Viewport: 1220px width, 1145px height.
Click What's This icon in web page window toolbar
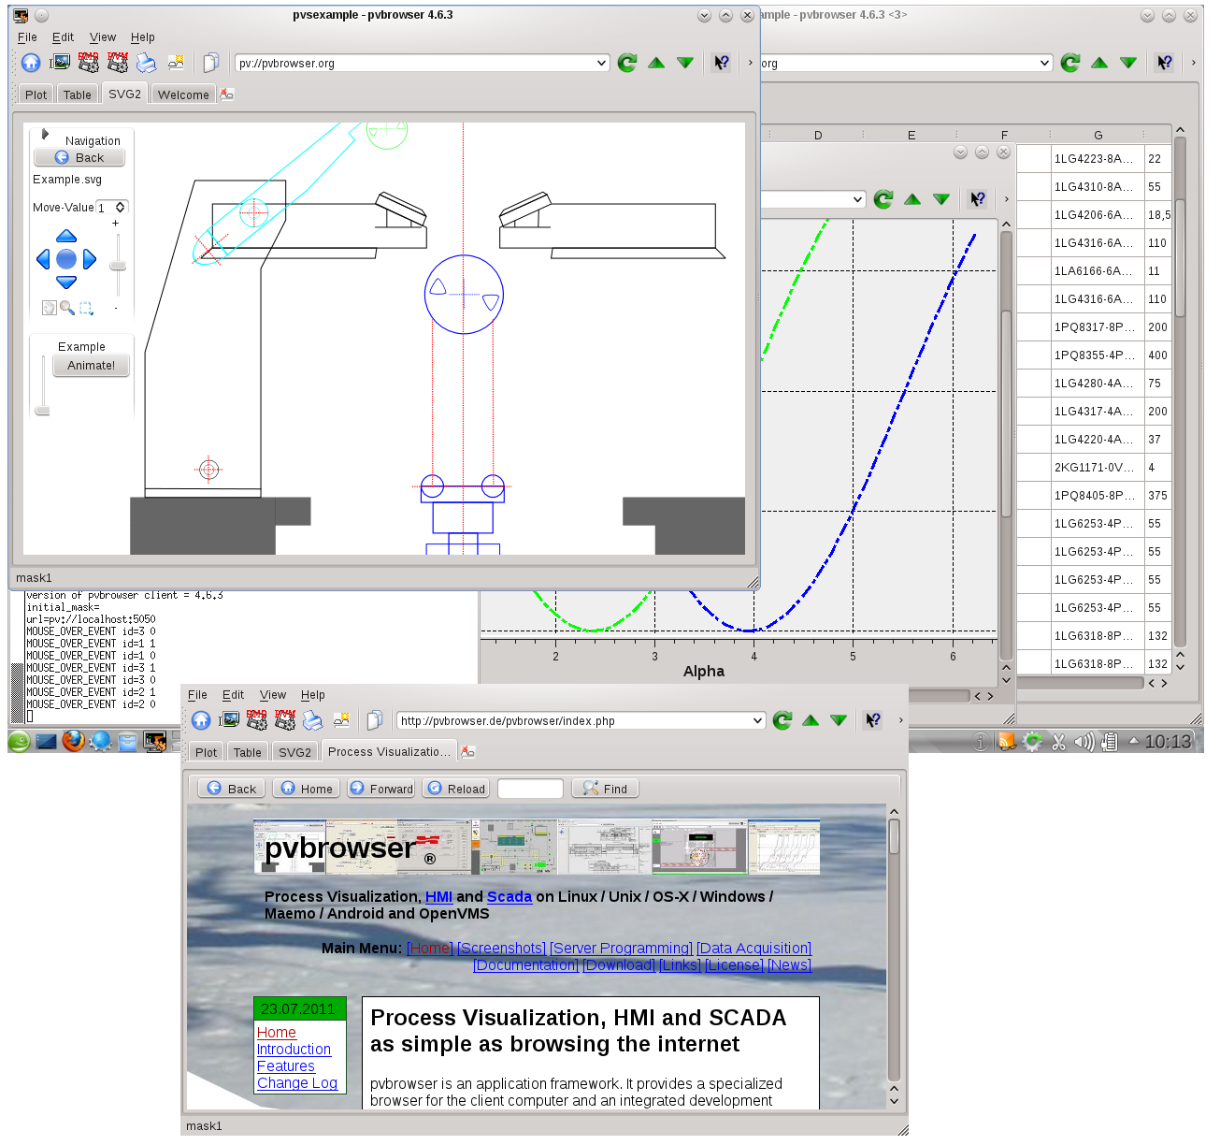[873, 720]
